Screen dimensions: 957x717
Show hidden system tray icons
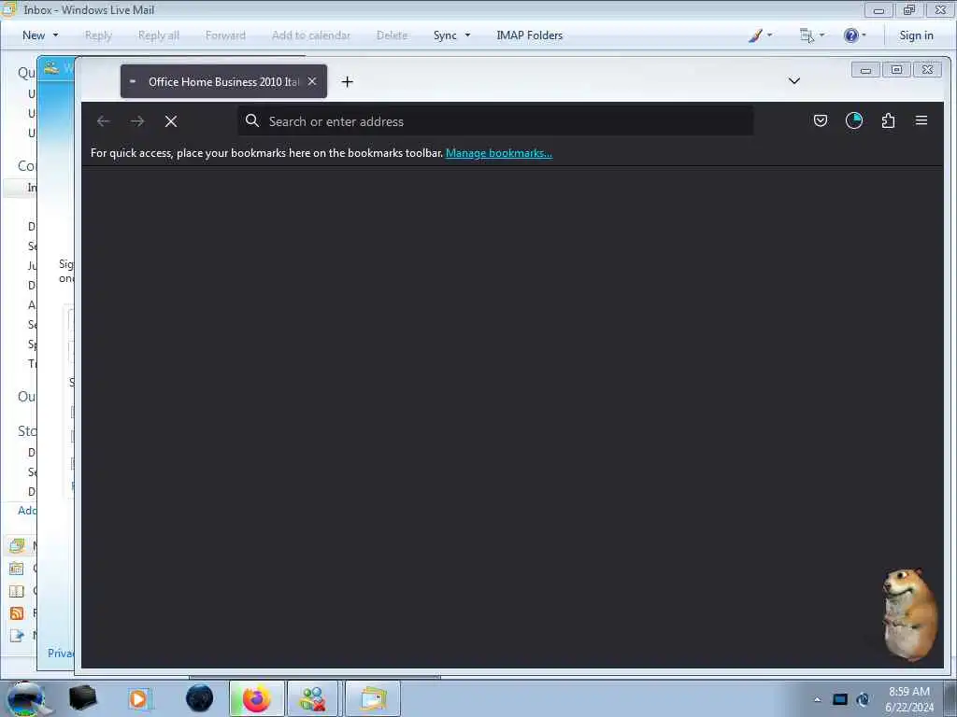817,699
